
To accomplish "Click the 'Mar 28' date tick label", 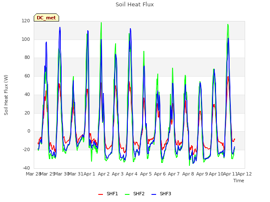I will [33, 174].
